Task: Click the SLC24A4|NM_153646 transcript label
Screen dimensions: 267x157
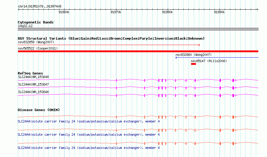Action: (33, 92)
